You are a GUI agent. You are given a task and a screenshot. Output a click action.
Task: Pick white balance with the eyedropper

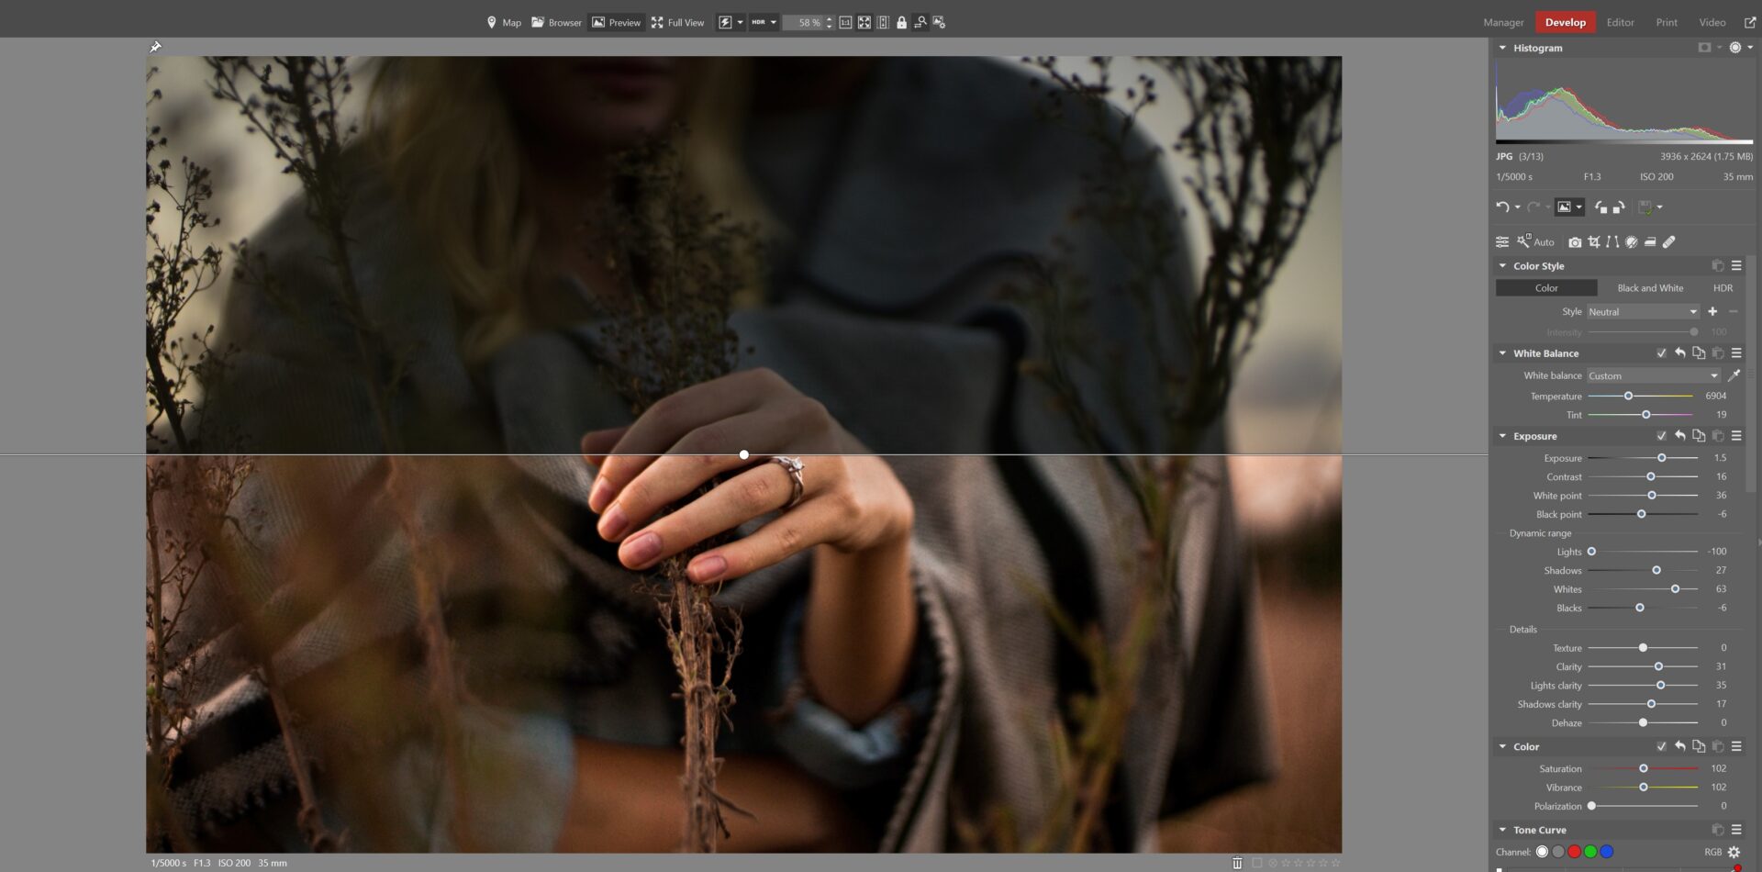coord(1734,375)
